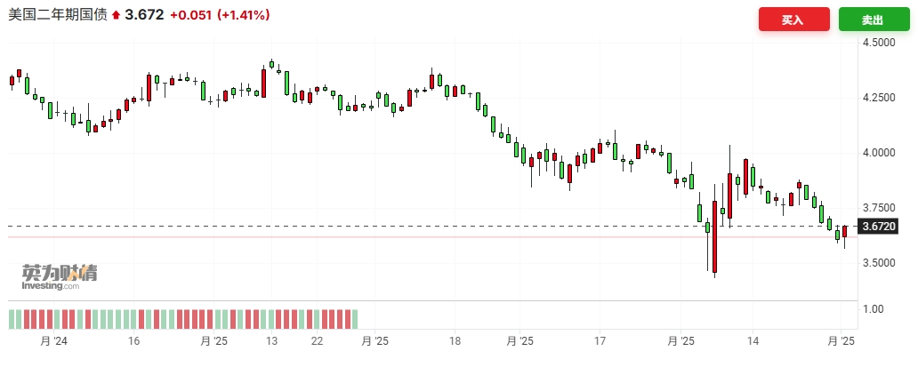
Task: Click the header price 3.672
Action: click(x=144, y=15)
